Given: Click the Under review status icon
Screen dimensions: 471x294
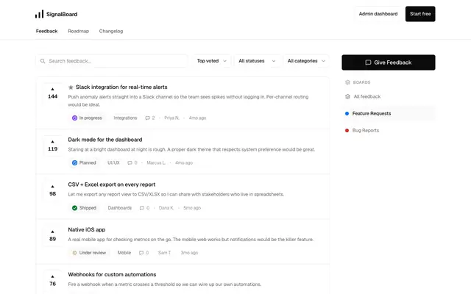Looking at the screenshot, I should coord(74,253).
